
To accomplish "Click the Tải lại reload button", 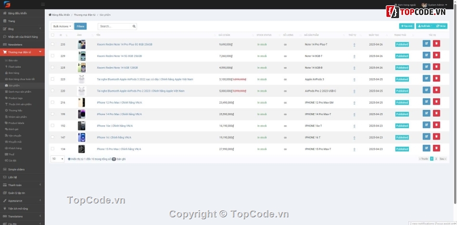I will coord(441,26).
